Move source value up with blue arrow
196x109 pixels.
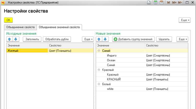[9, 39]
